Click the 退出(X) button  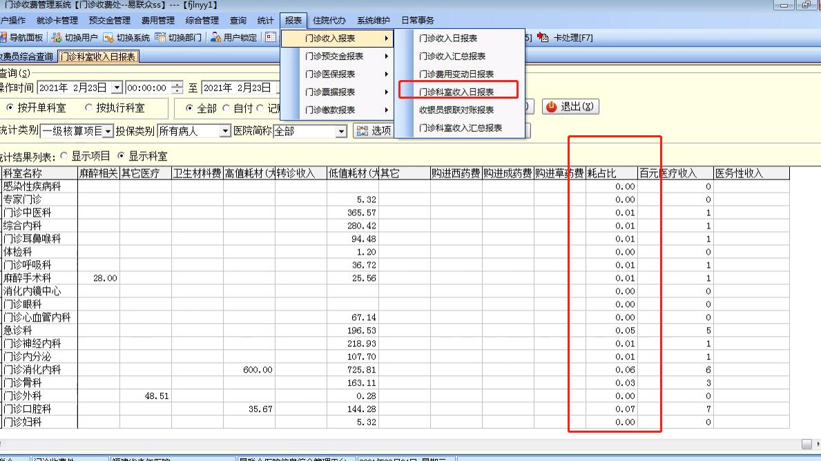click(570, 107)
